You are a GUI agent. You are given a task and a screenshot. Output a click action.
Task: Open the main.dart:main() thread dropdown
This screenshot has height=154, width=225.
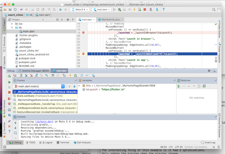[39, 86]
